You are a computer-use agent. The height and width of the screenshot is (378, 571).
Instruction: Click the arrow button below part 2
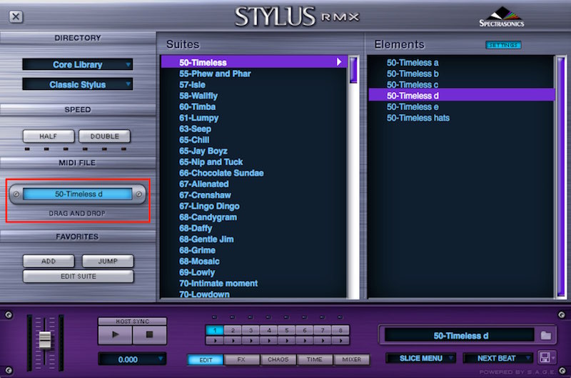[233, 341]
